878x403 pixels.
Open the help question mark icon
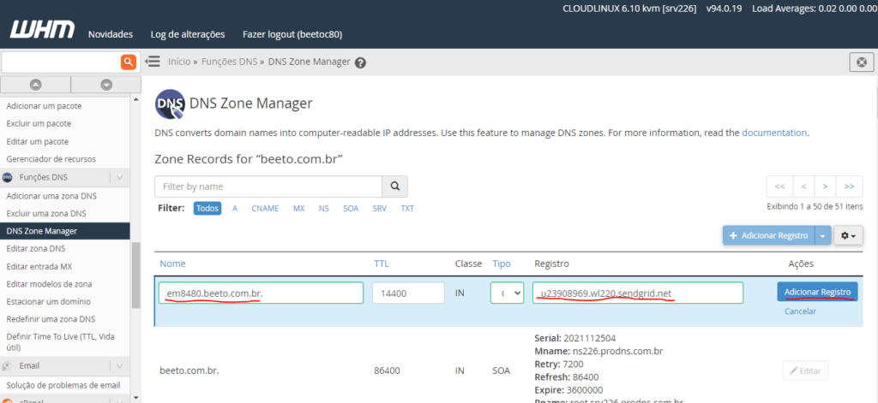[x=361, y=62]
